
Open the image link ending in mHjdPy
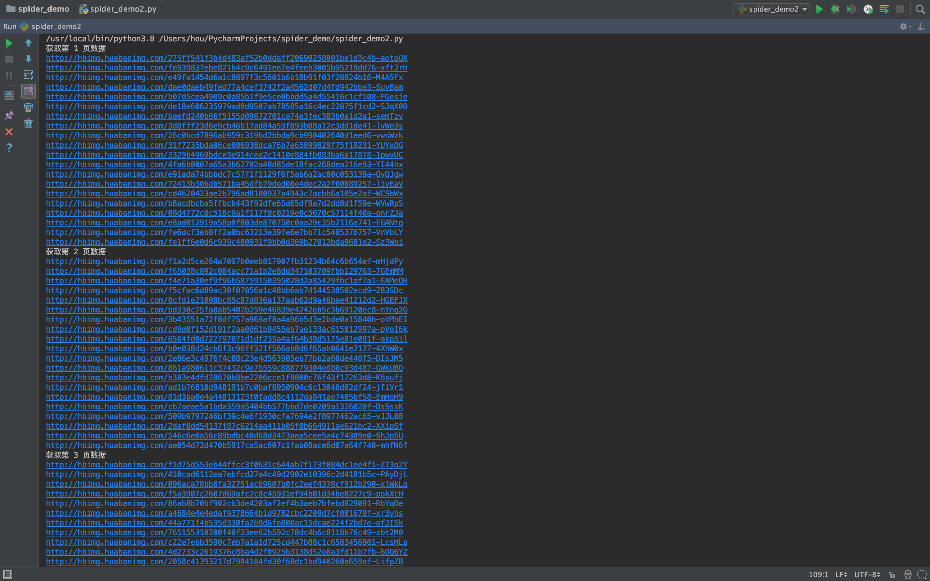pos(224,261)
